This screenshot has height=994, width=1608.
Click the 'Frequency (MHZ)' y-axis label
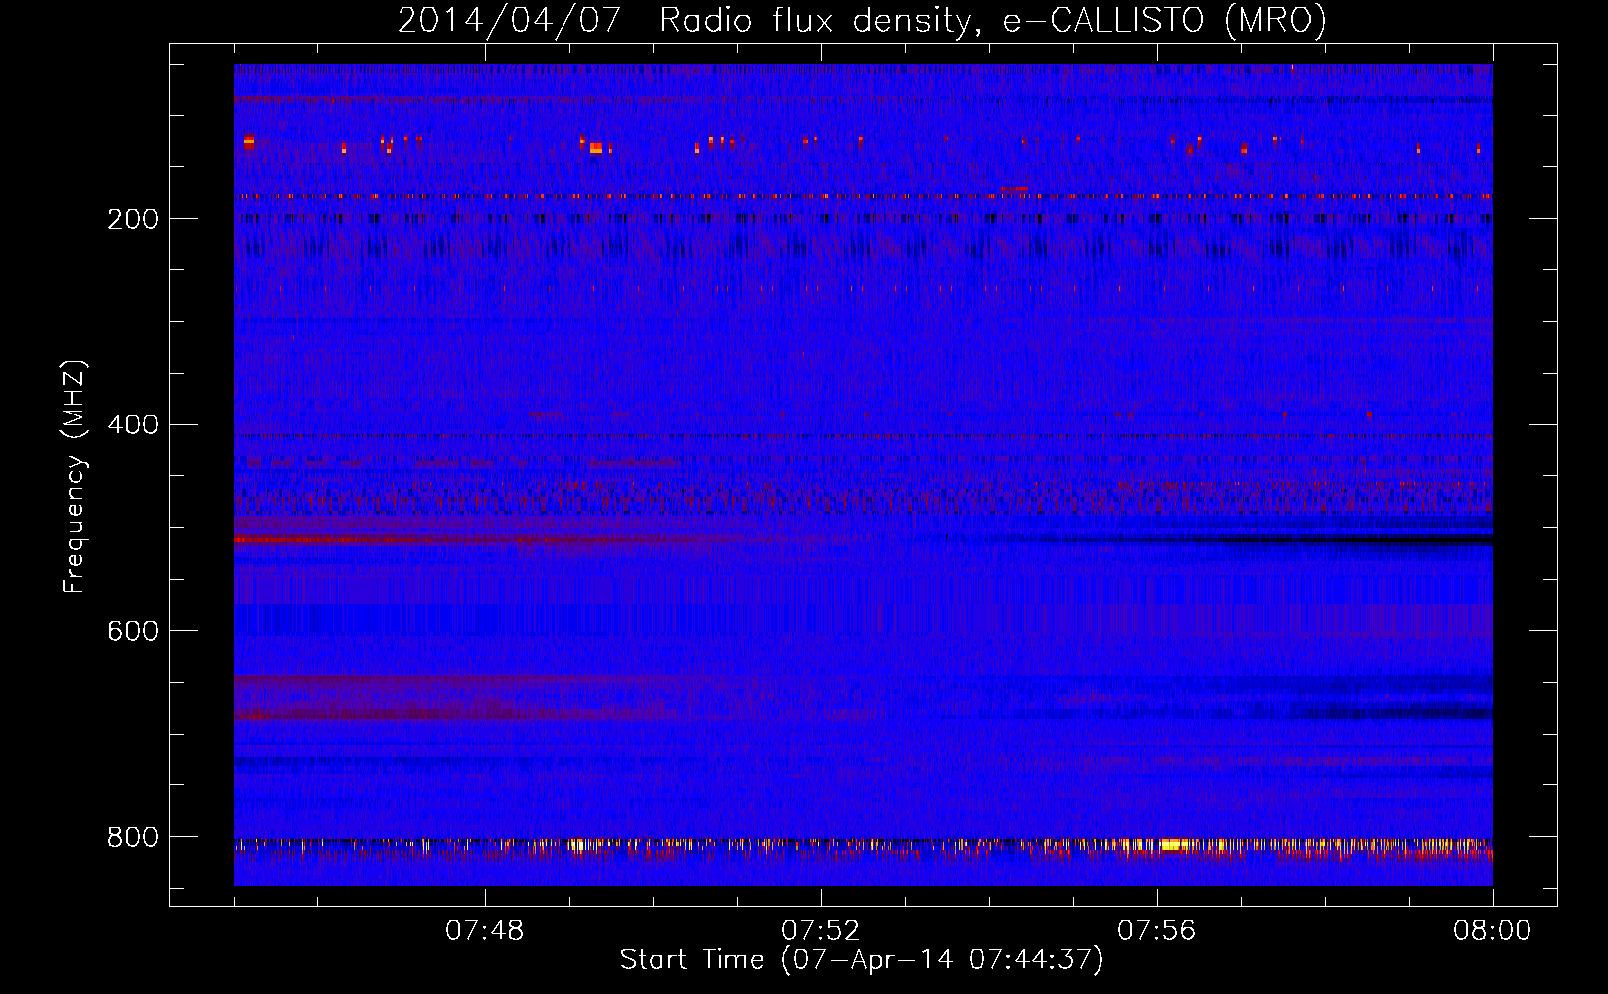point(75,477)
